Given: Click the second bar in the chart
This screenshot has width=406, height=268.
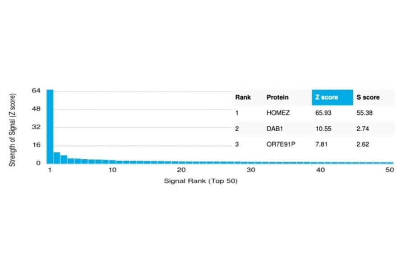Looking at the screenshot, I should (x=57, y=157).
